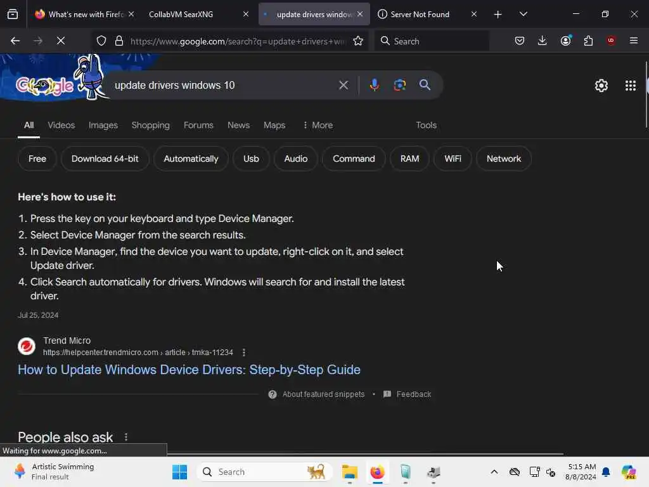649x487 pixels.
Task: Bookmark this page with the star
Action: (x=358, y=41)
